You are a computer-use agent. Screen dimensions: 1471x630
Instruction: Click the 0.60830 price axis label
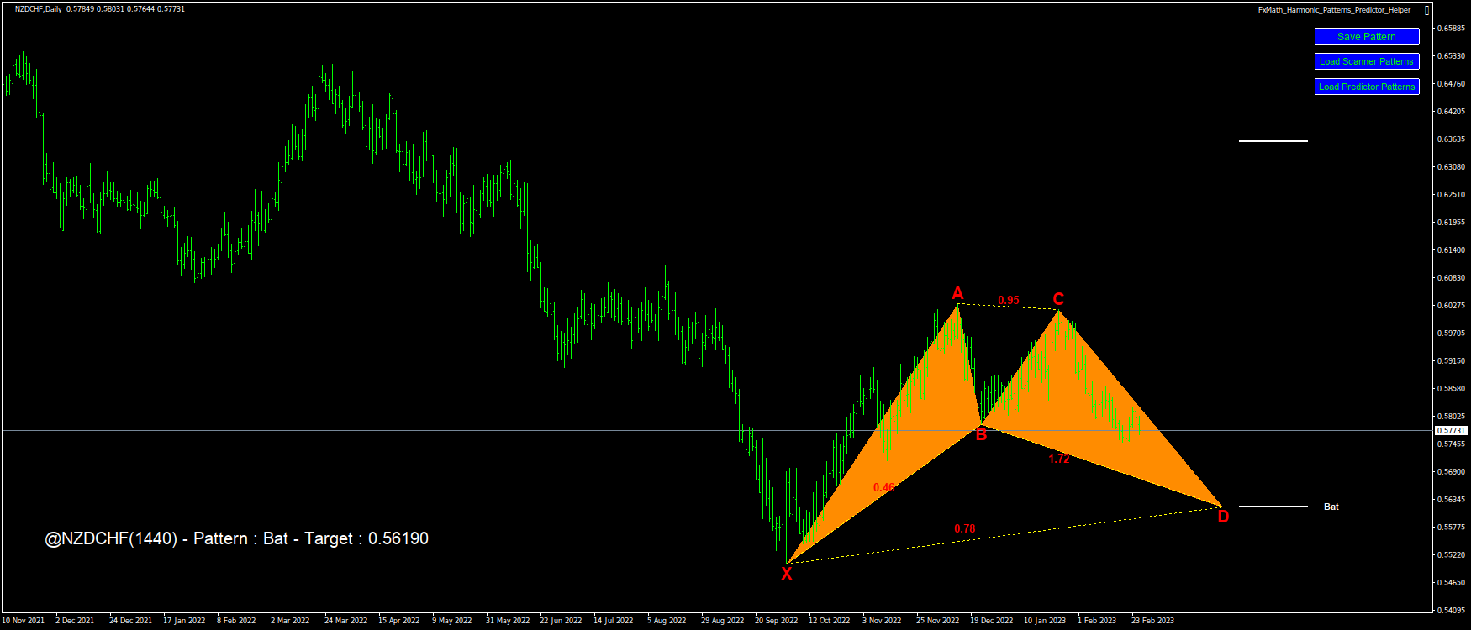[x=1452, y=277]
